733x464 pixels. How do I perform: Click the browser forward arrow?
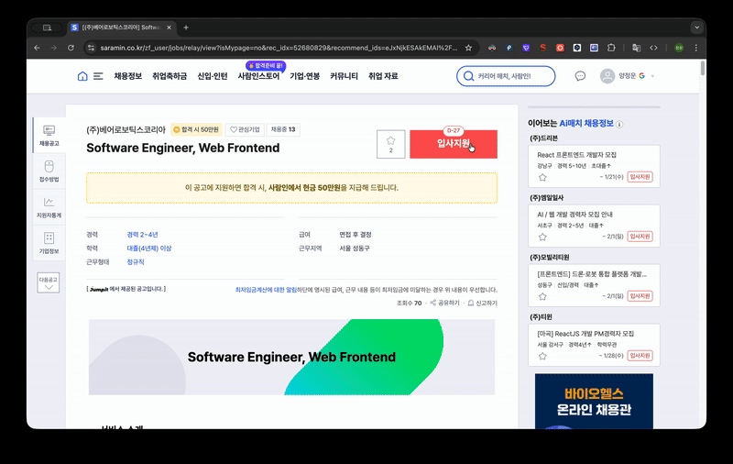click(x=54, y=48)
